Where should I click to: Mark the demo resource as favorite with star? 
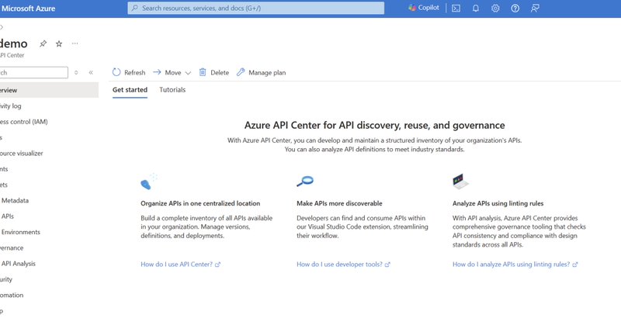pos(59,43)
